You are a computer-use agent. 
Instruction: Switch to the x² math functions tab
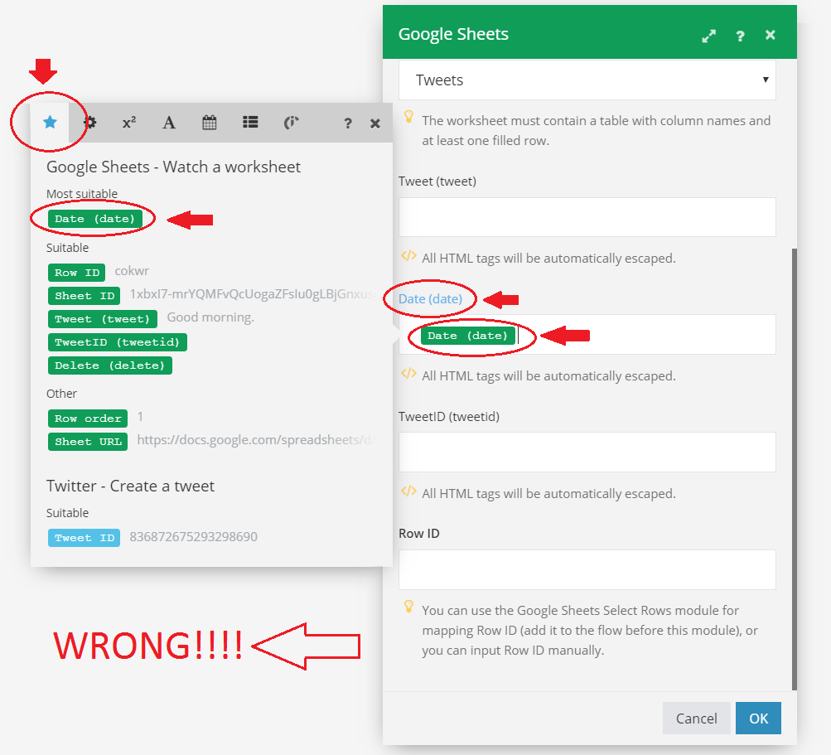[x=129, y=123]
